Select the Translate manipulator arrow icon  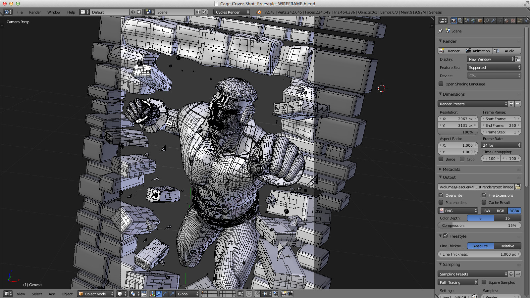159,294
